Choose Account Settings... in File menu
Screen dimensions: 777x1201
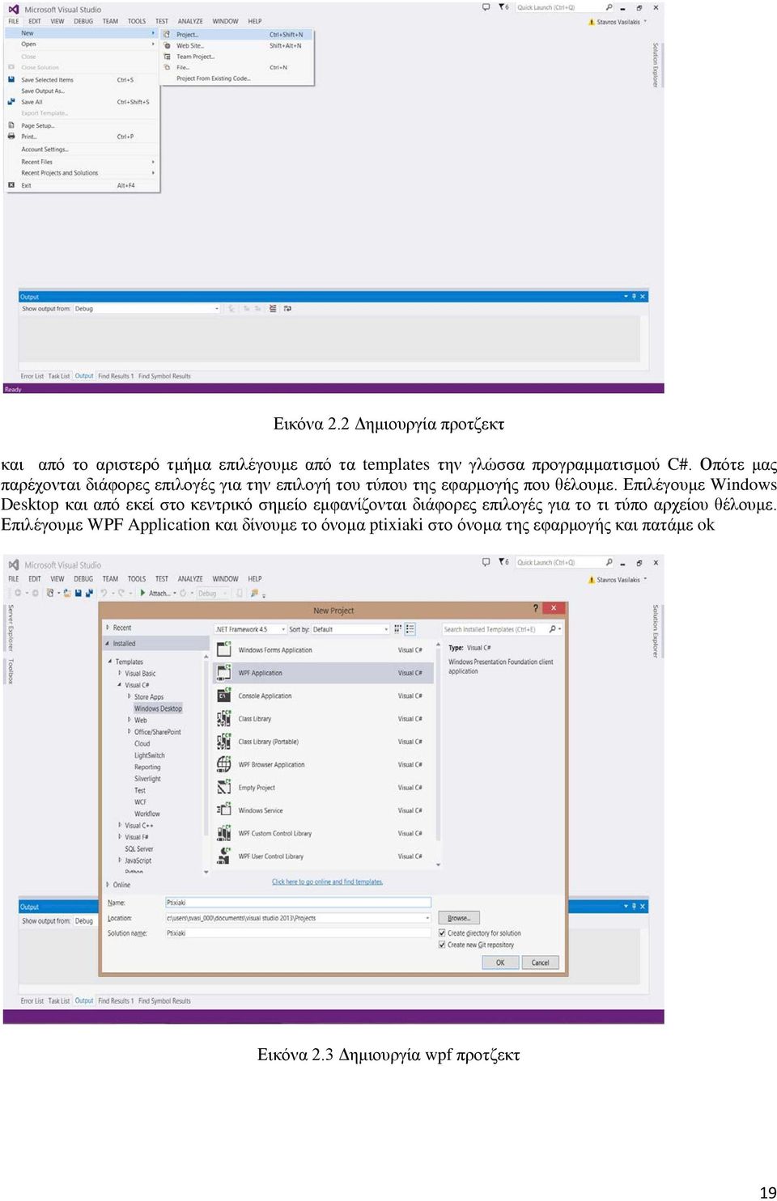pyautogui.click(x=81, y=149)
